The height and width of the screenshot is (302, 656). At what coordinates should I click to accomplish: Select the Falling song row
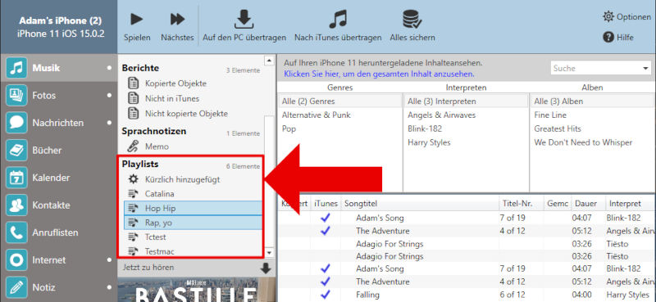click(x=467, y=295)
